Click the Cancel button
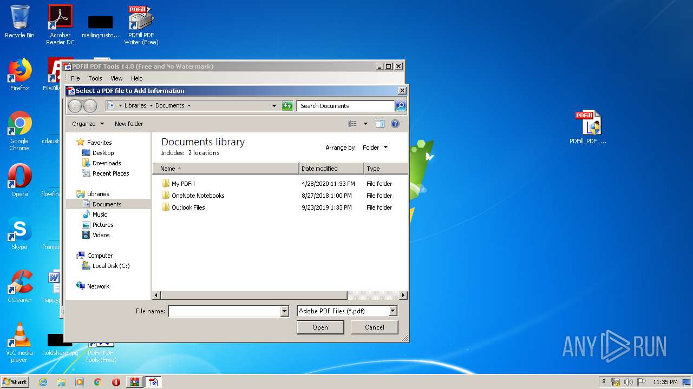The height and width of the screenshot is (389, 693). click(375, 327)
